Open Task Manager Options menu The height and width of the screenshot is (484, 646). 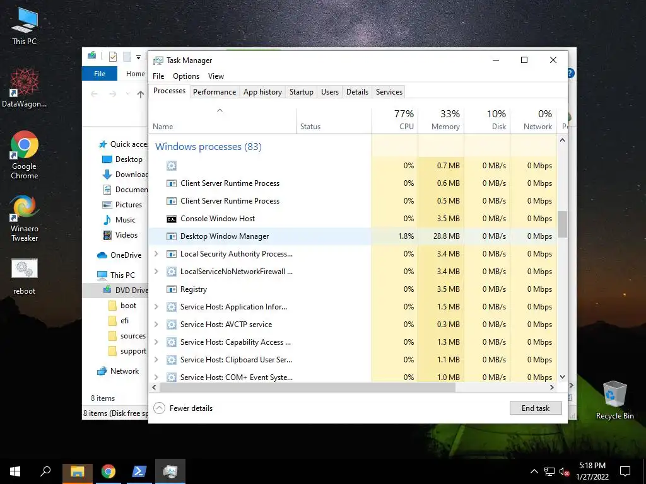(x=186, y=76)
